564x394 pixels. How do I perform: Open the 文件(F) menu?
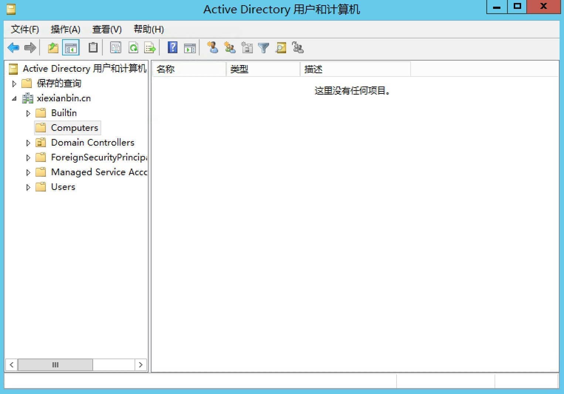(x=25, y=29)
